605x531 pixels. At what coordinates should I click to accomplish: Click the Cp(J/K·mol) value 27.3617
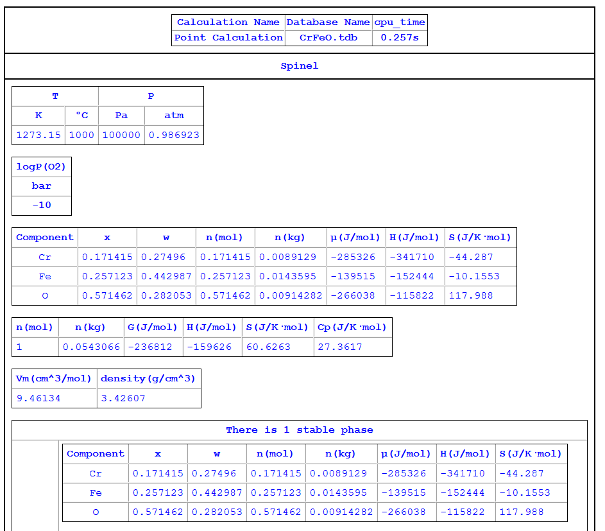[339, 347]
